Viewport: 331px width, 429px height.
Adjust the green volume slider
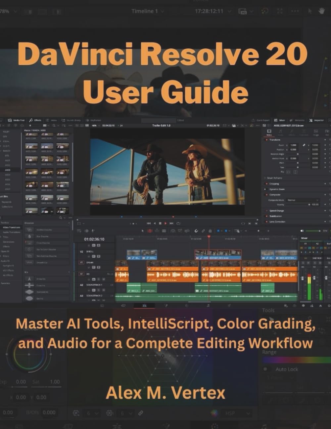[312, 231]
